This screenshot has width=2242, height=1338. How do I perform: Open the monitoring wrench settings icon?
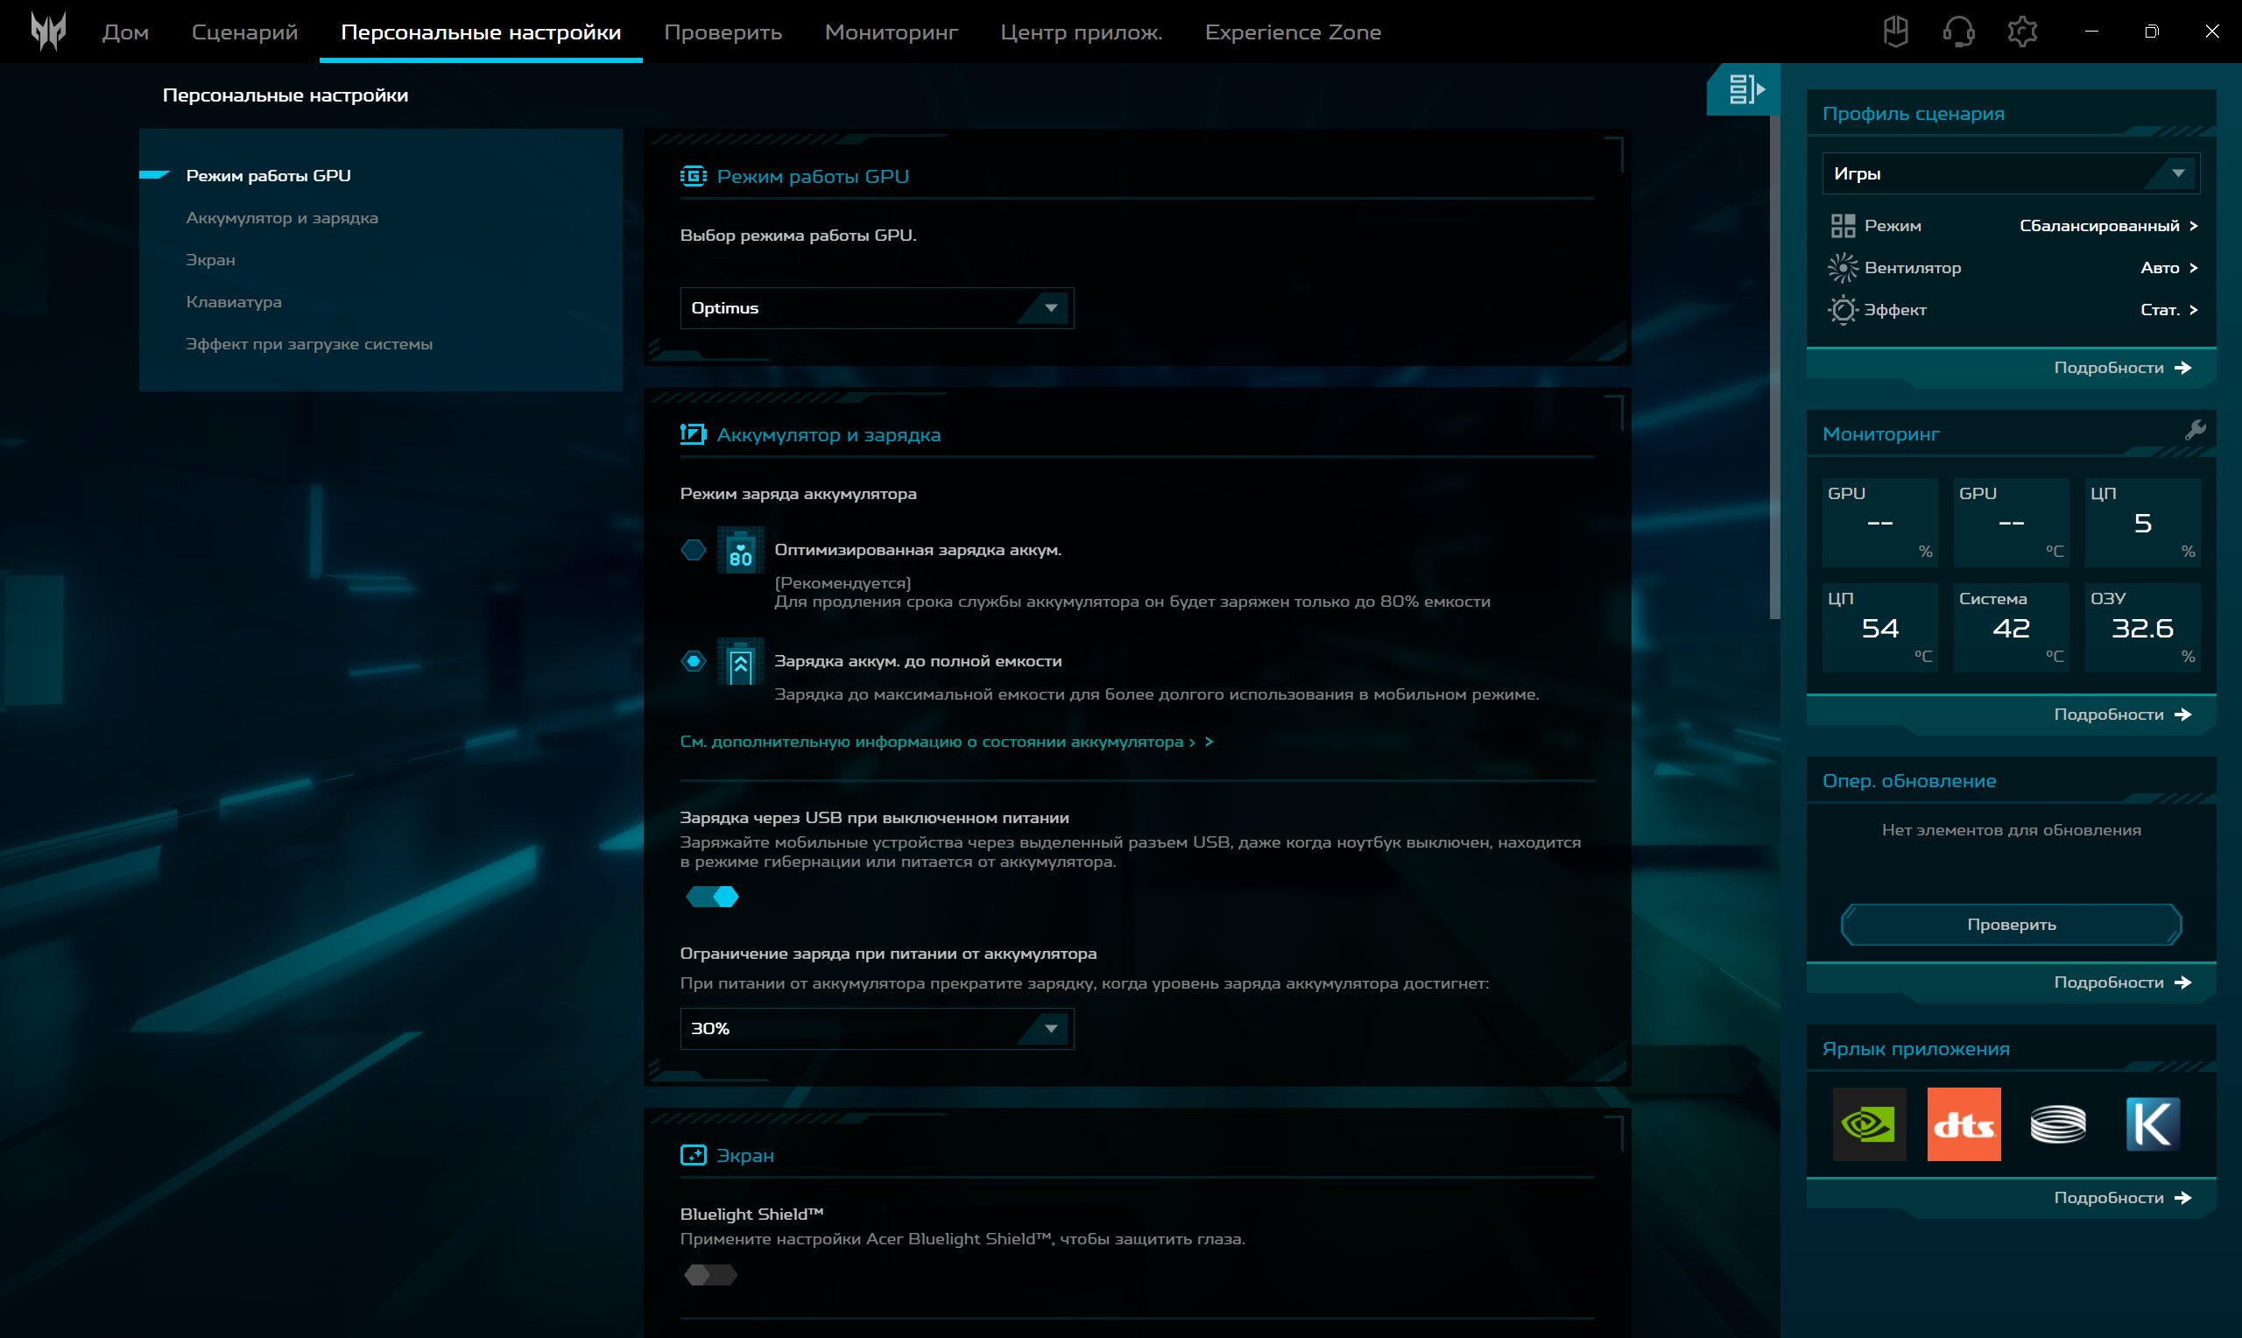pyautogui.click(x=2195, y=430)
